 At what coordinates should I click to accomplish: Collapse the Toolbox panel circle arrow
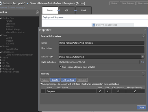[37, 12]
